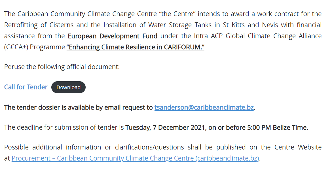Screen dimensions: 332x173
Task: Open the Call for Tender link
Action: click(x=26, y=87)
